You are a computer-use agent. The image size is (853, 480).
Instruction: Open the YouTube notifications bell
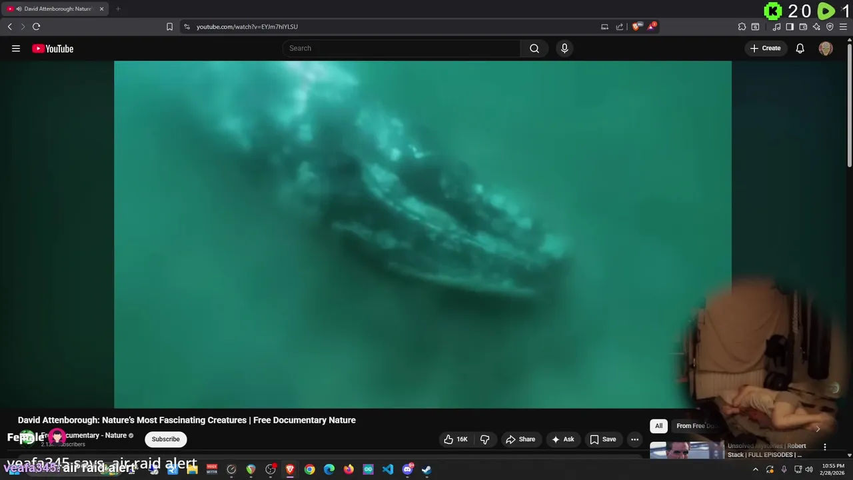tap(800, 48)
